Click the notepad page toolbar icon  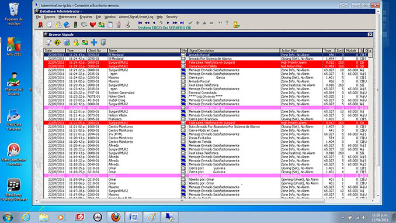110,25
